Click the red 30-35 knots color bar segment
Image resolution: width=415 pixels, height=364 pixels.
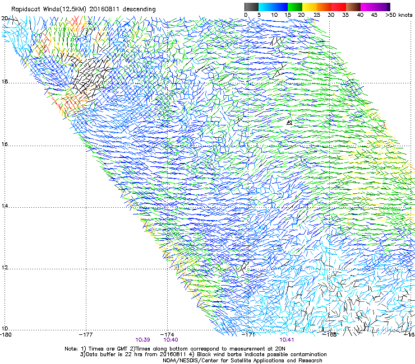(x=339, y=7)
